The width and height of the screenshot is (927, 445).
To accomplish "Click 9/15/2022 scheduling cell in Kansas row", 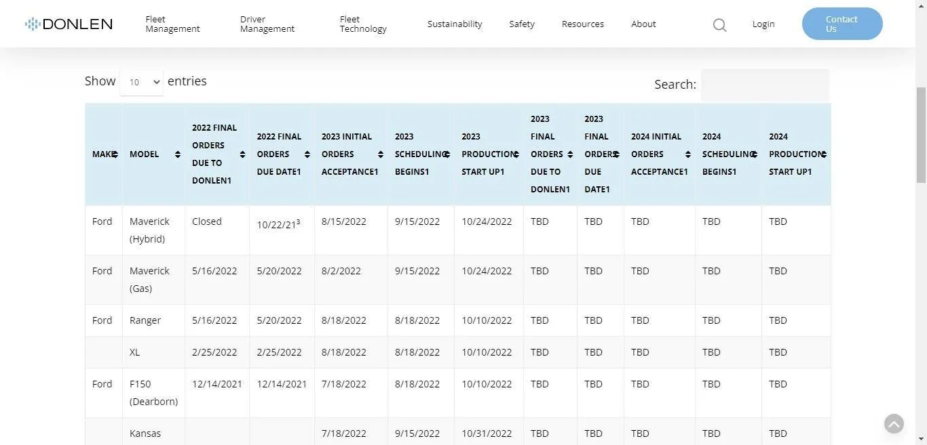I will coord(421,432).
